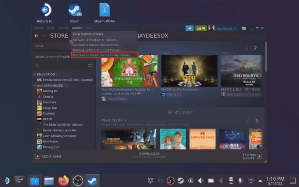Click the EN keyboard layout indicator
The height and width of the screenshot is (187, 299).
[161, 181]
